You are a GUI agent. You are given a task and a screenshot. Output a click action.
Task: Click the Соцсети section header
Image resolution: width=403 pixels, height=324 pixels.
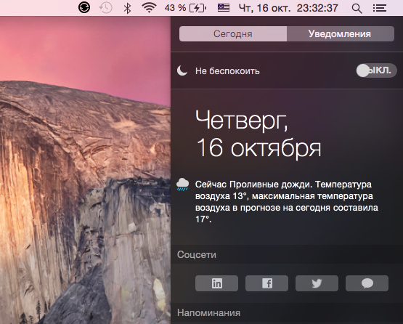tap(197, 254)
